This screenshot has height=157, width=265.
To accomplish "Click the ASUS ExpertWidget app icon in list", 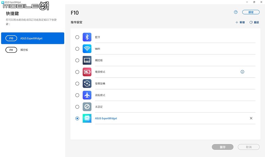I will pos(87,118).
